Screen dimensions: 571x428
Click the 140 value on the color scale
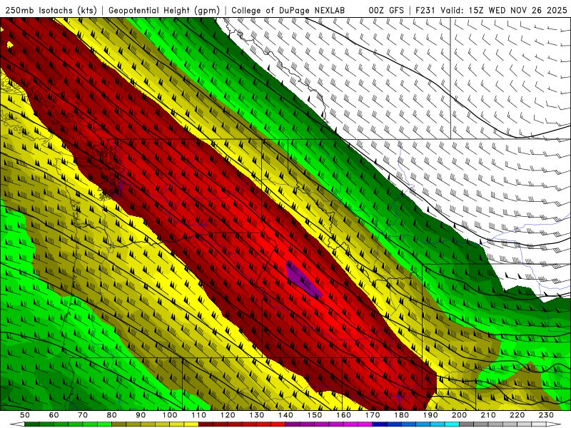(285, 415)
